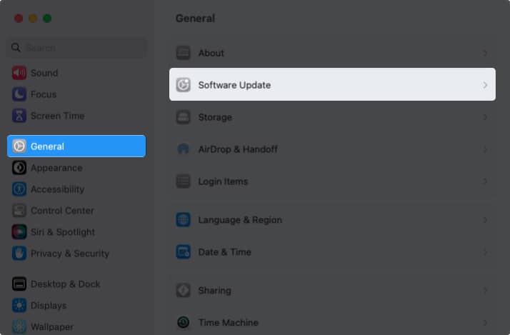Viewport: 510px width, 335px height.
Task: Click the Sound speaker icon in sidebar
Action: point(19,73)
